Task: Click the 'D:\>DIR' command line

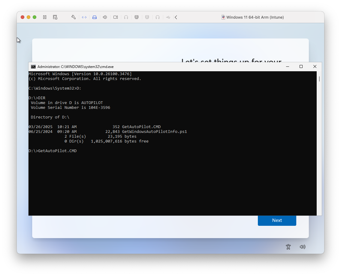Action: tap(37, 98)
